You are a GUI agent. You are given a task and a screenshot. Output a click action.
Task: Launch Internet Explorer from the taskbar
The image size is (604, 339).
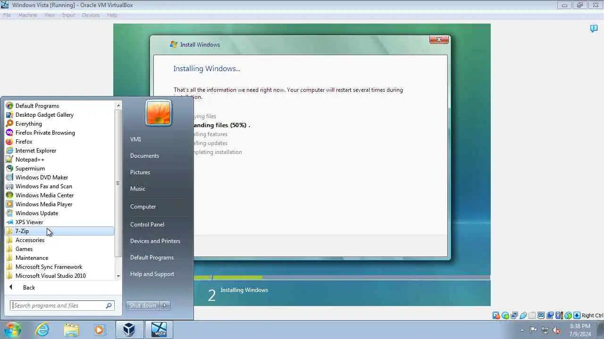click(x=42, y=330)
